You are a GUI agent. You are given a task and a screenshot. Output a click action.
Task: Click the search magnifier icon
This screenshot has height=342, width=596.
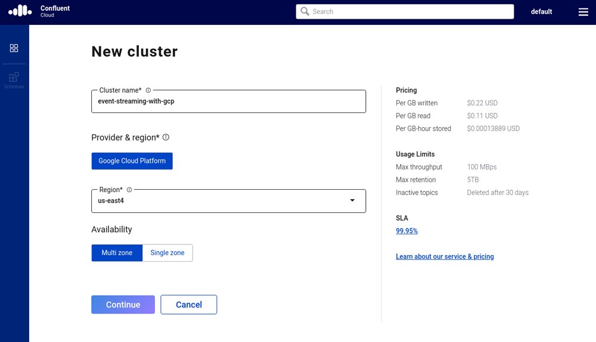tap(305, 11)
